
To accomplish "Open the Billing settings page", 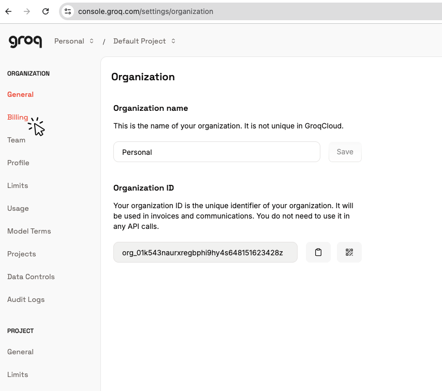I will pyautogui.click(x=18, y=117).
